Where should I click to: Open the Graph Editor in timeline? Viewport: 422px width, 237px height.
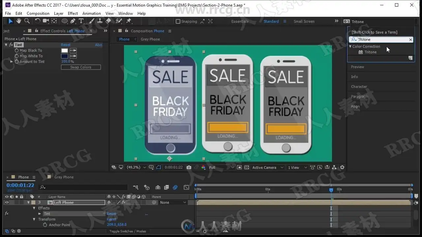point(186,187)
